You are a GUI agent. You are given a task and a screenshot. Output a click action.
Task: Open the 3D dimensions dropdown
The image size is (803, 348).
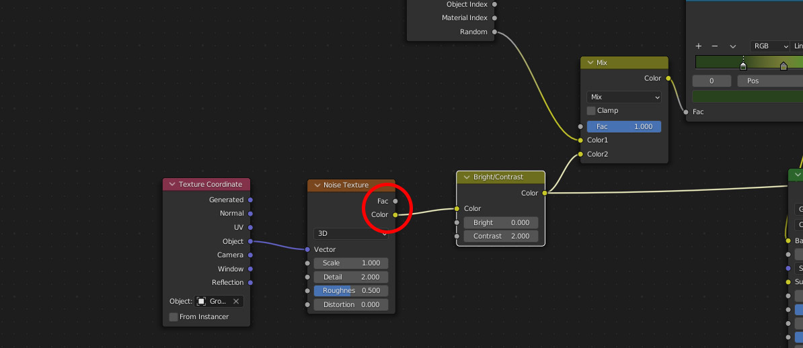point(351,233)
